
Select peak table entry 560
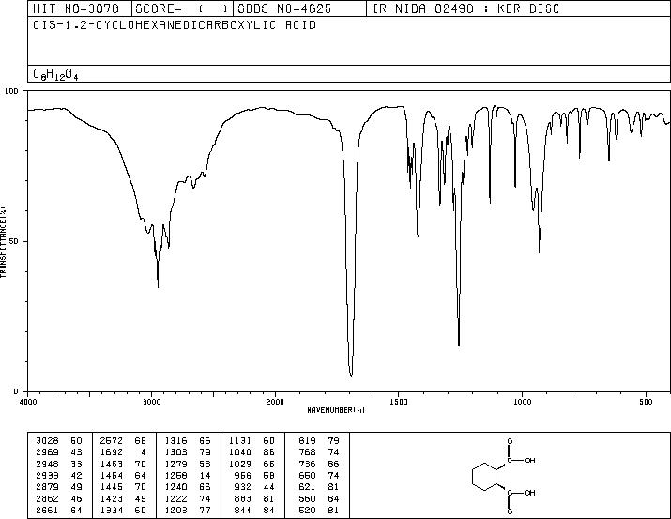pos(307,498)
